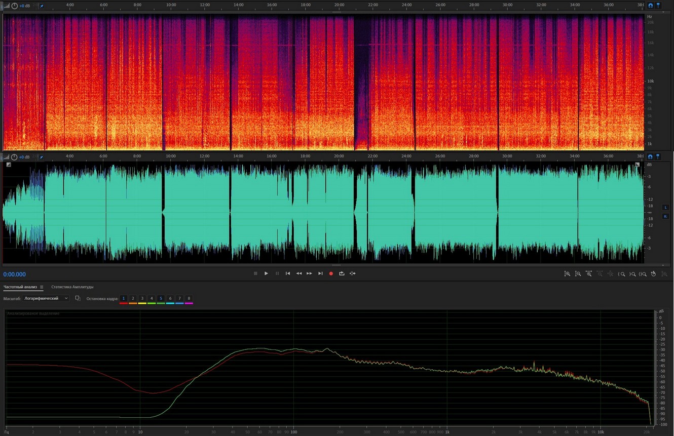Toggle hold frame 5 button
Viewport: 674px width, 436px height.
tap(161, 299)
